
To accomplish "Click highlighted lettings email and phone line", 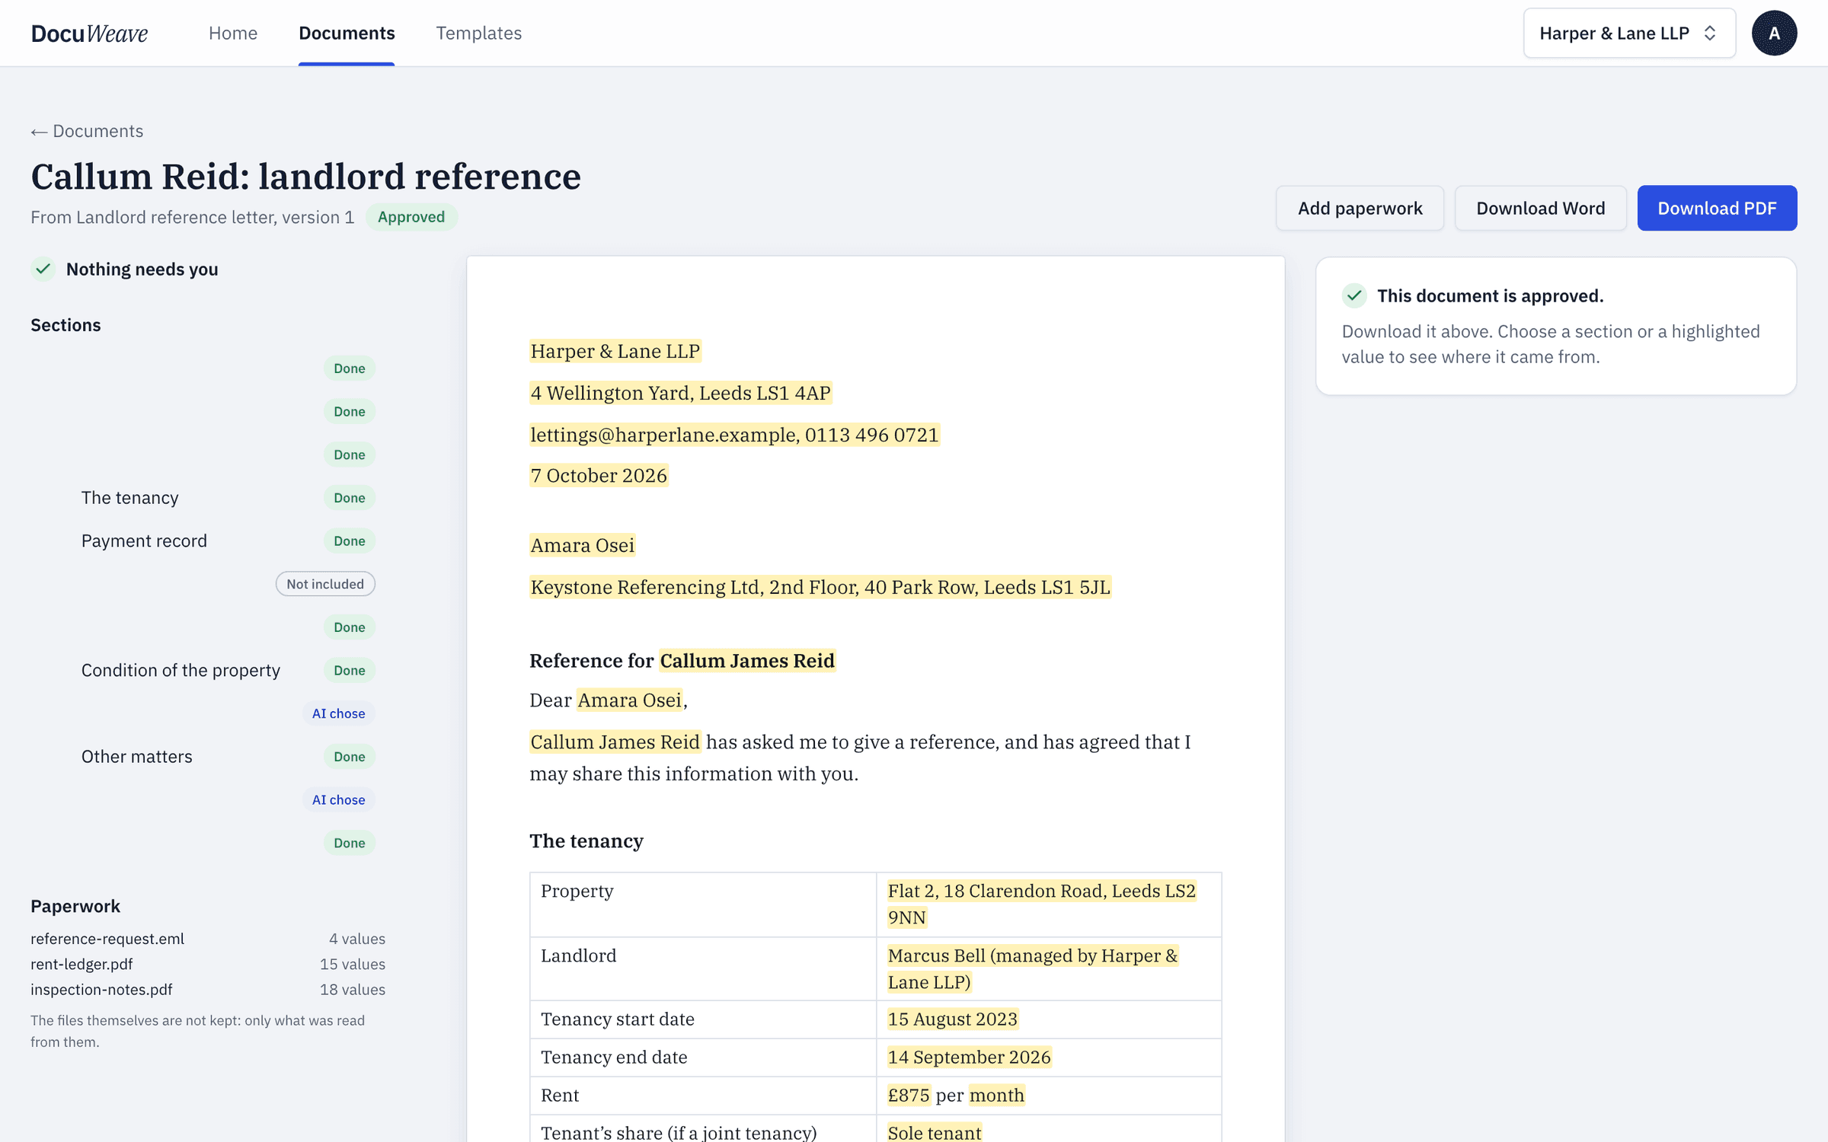I will pos(735,435).
